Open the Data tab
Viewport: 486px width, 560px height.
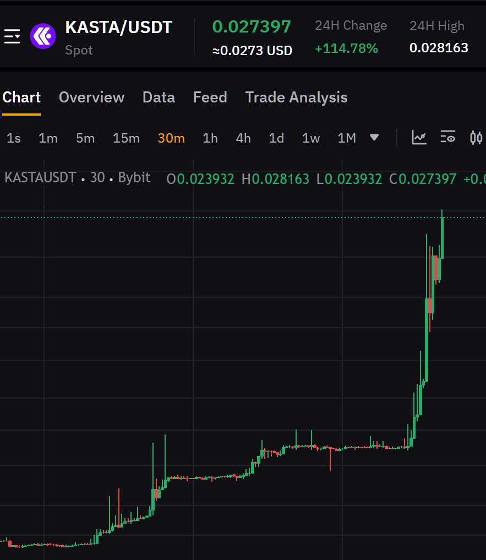(x=159, y=97)
